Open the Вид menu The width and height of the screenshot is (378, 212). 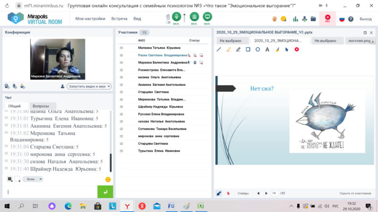click(x=137, y=18)
